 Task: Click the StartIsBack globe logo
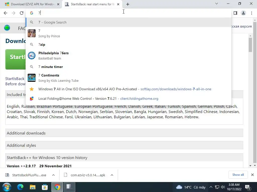pos(7,28)
